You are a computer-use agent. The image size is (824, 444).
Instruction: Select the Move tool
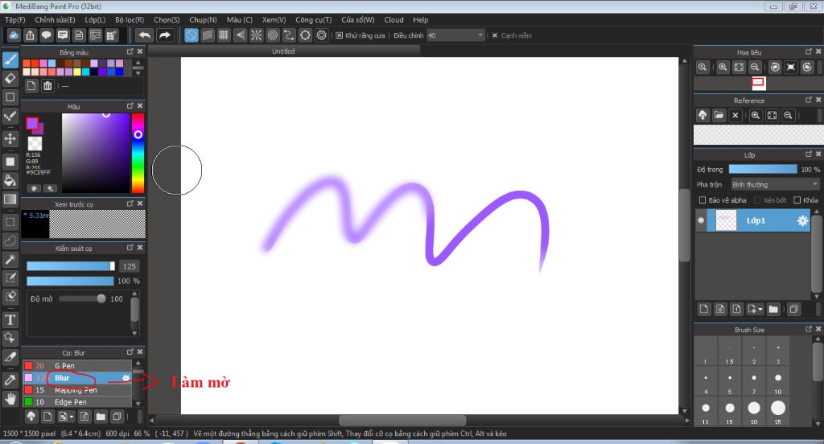coord(10,138)
